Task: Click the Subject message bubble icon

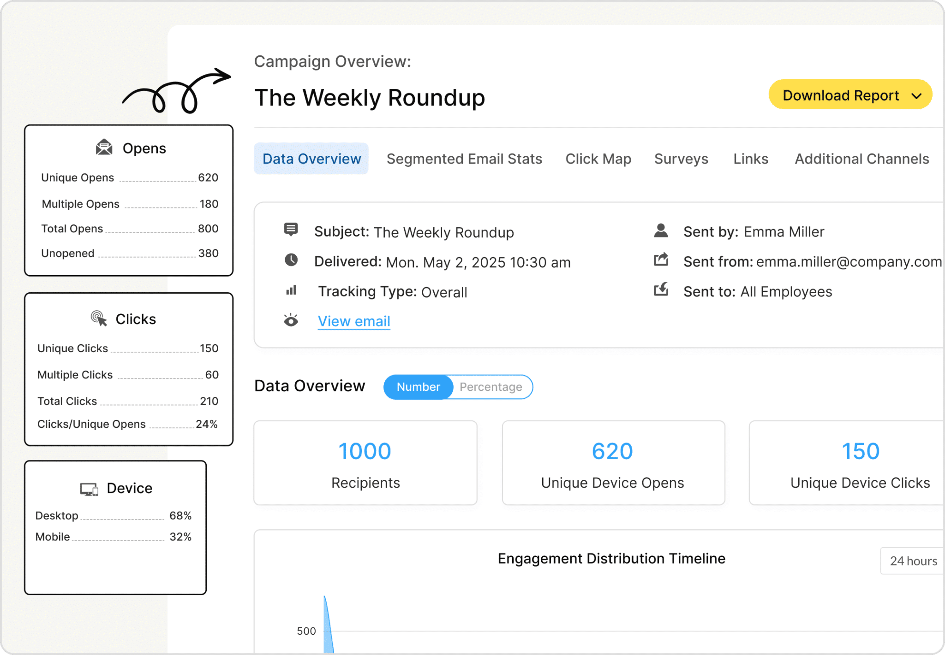Action: point(291,230)
